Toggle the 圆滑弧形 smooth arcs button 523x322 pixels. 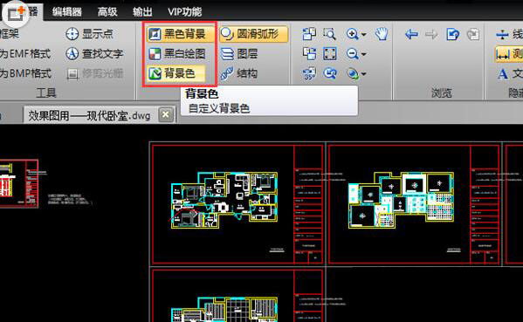tap(253, 34)
